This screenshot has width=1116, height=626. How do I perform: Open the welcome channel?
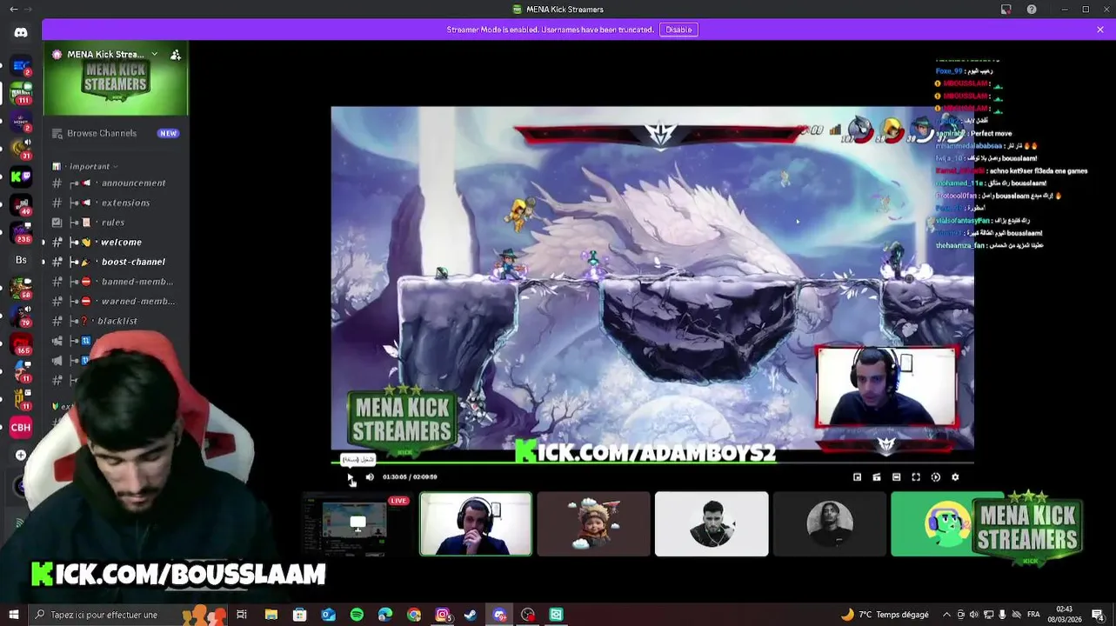click(115, 242)
